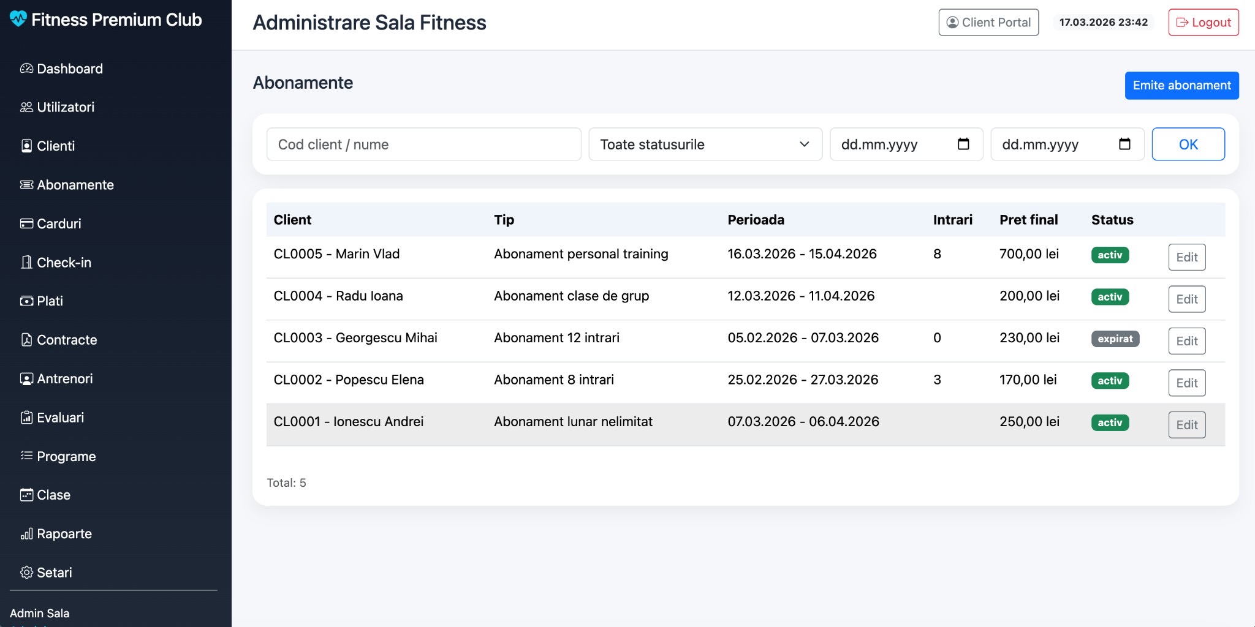Edit the subscription of Popescu Elena

1187,383
